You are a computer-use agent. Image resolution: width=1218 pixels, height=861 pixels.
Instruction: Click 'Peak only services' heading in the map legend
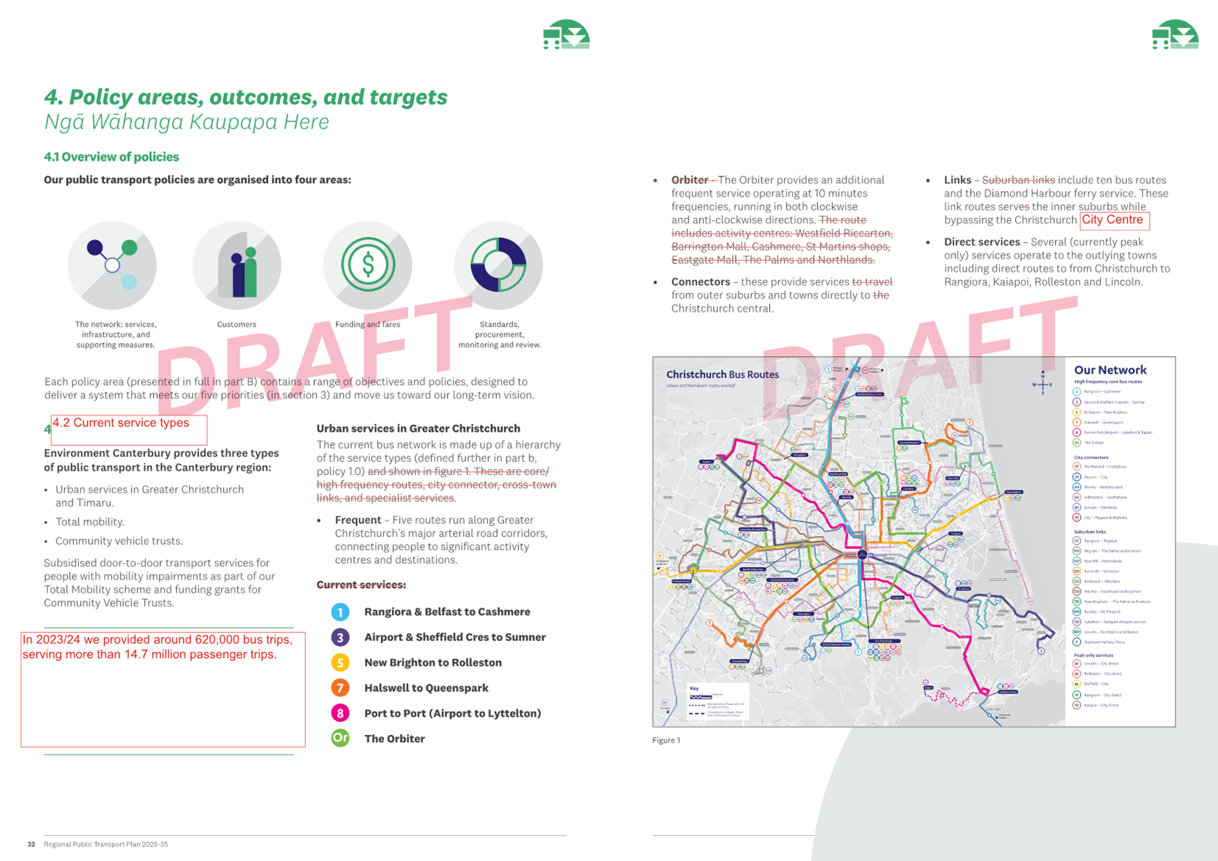(1094, 656)
